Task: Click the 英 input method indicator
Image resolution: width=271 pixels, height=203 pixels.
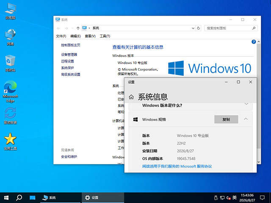Action: pyautogui.click(x=235, y=198)
